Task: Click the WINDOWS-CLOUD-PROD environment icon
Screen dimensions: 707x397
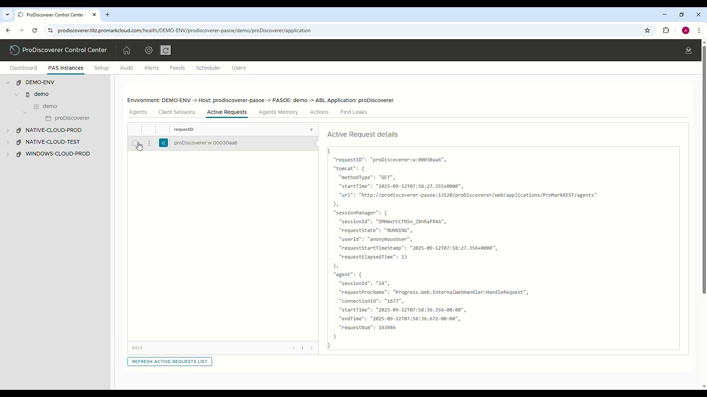Action: pyautogui.click(x=19, y=154)
